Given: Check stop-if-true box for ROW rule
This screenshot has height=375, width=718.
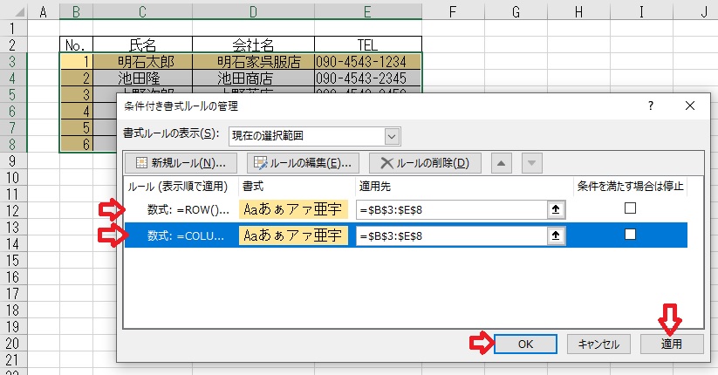Looking at the screenshot, I should (x=630, y=208).
